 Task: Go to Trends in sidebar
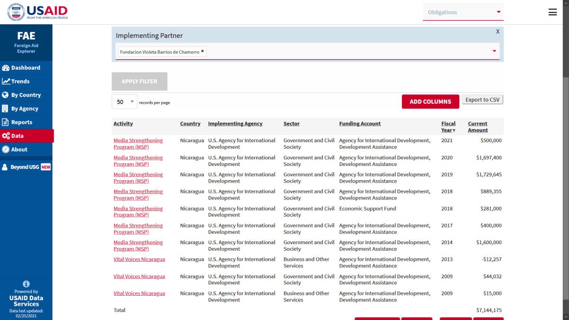click(x=26, y=82)
